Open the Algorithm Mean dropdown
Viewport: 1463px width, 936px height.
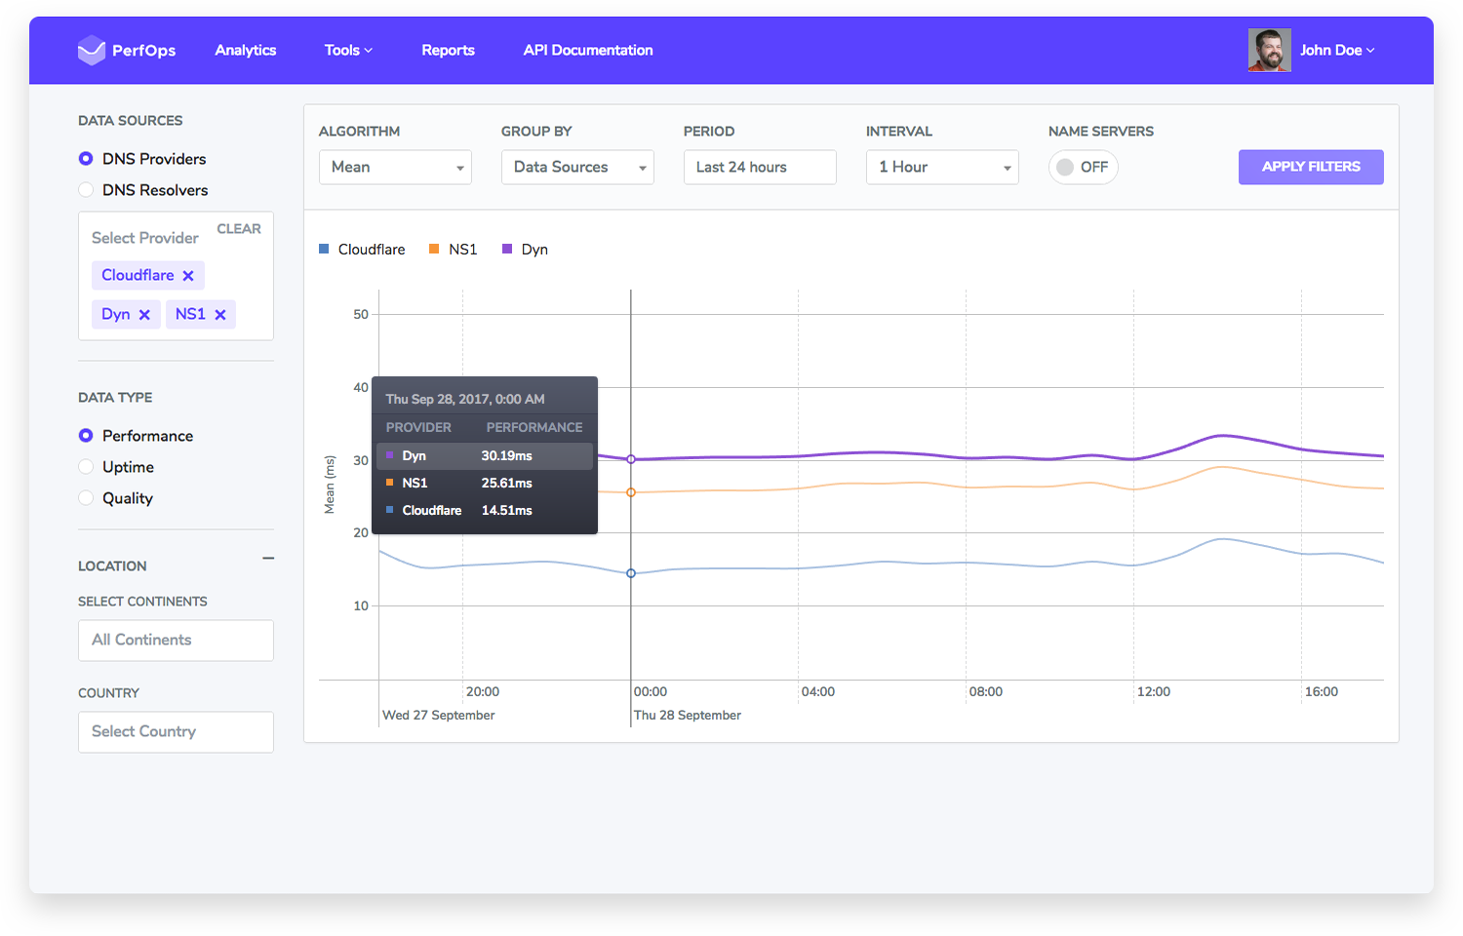click(395, 168)
